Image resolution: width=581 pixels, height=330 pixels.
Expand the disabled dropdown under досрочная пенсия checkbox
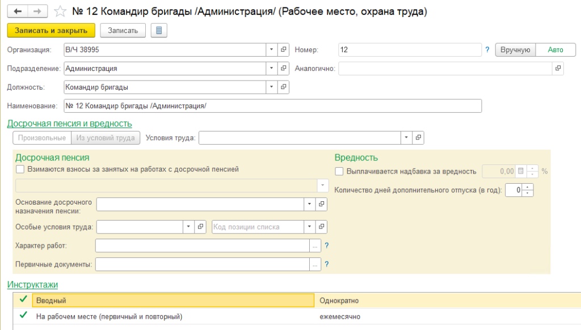coord(322,185)
